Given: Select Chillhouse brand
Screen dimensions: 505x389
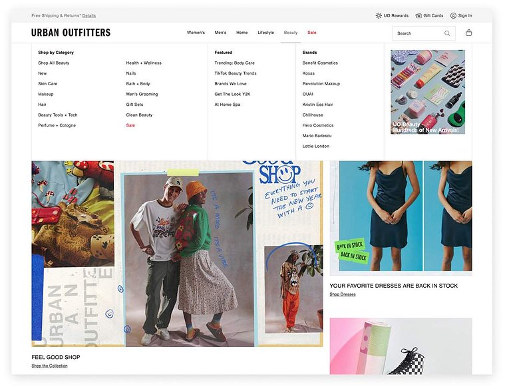Looking at the screenshot, I should [x=313, y=115].
